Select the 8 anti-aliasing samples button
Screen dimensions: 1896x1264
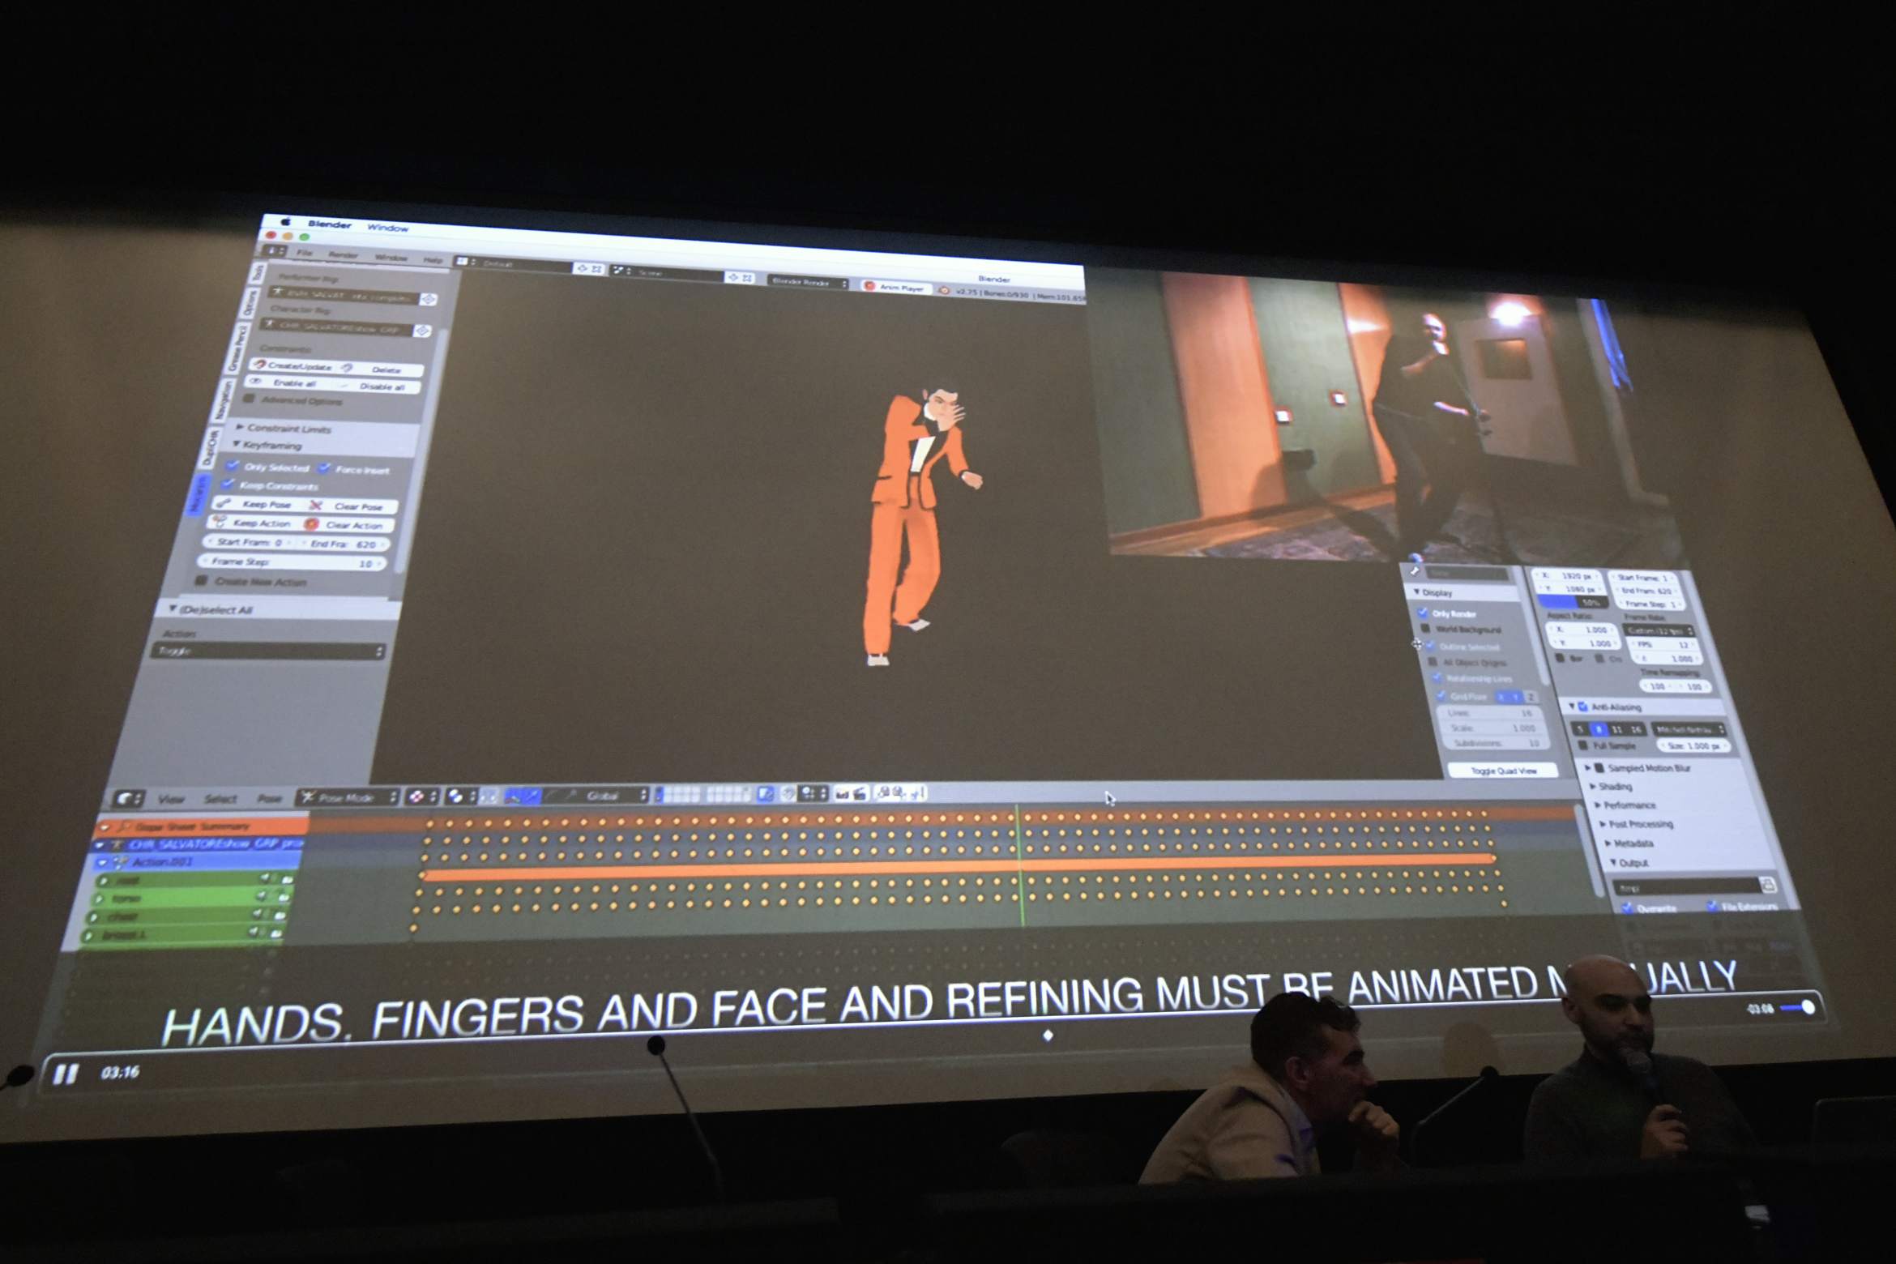[1599, 729]
